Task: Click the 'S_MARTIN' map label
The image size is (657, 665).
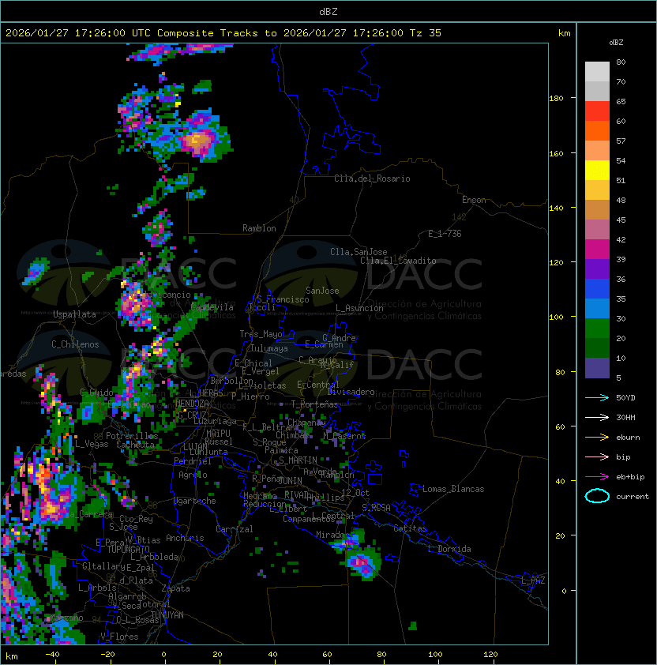Action: (298, 460)
